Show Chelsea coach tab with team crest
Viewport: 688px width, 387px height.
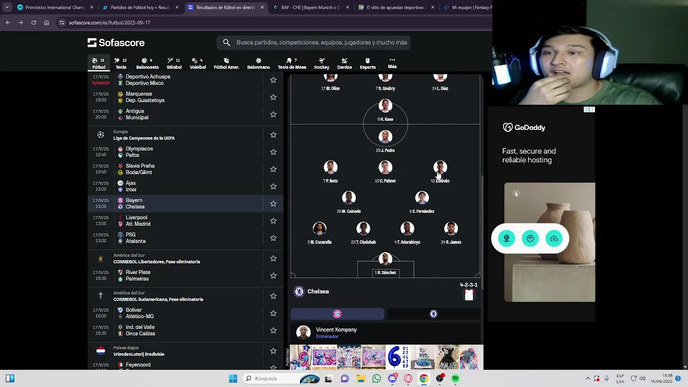pos(434,314)
